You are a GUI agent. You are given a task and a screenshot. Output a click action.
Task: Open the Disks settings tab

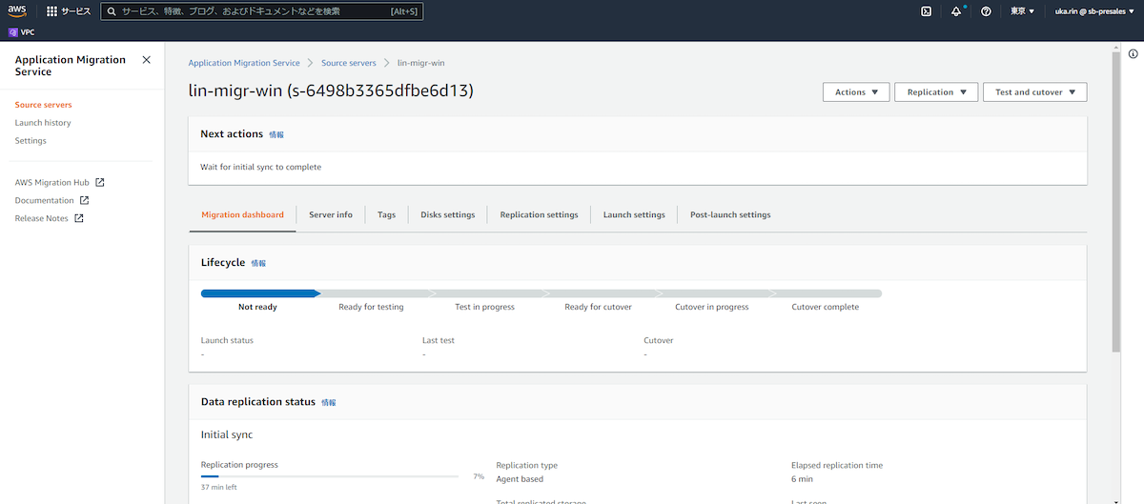pos(447,215)
